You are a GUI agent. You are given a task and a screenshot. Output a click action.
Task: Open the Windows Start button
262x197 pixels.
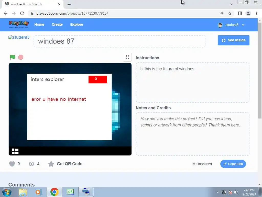[x=7, y=192]
